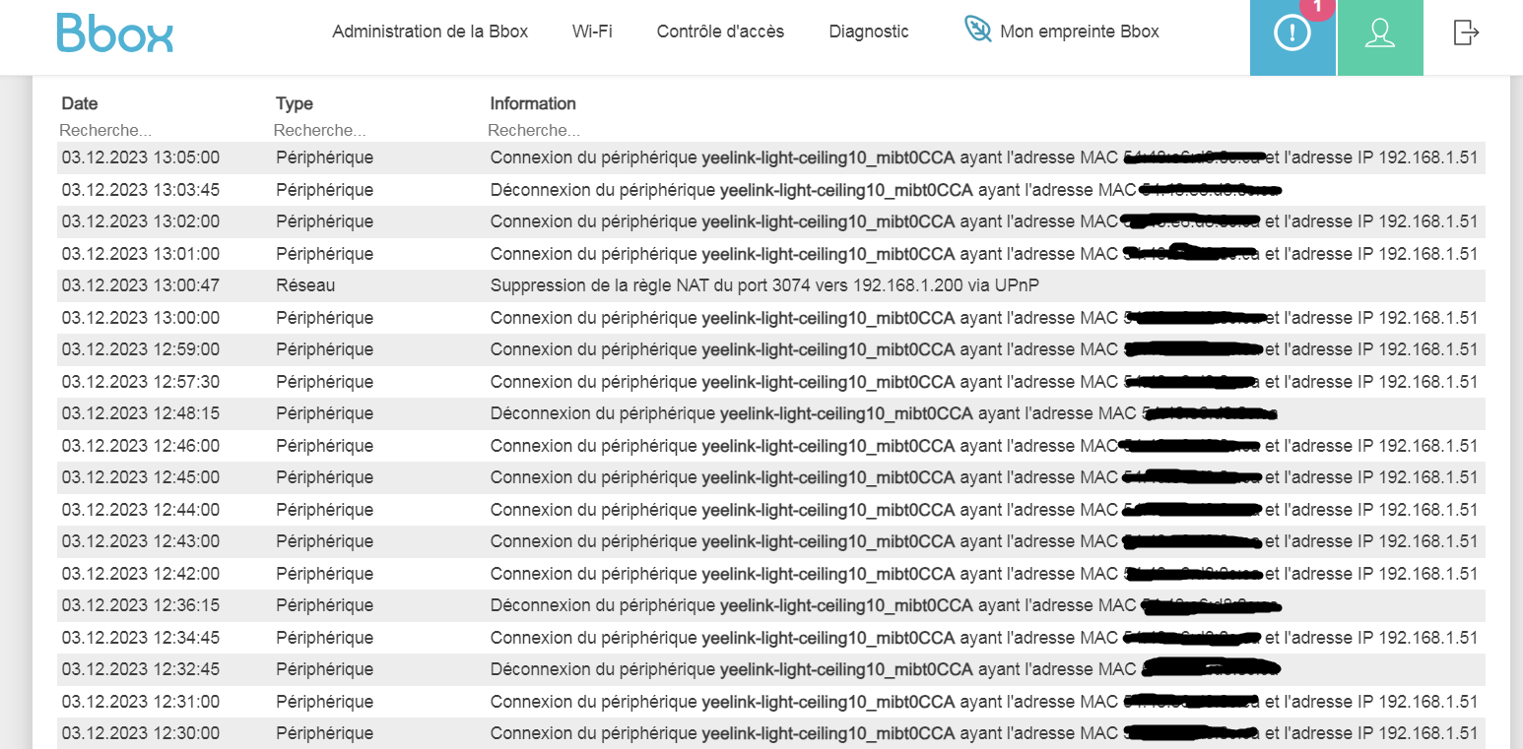
Task: Click the Type column header
Action: [x=295, y=103]
